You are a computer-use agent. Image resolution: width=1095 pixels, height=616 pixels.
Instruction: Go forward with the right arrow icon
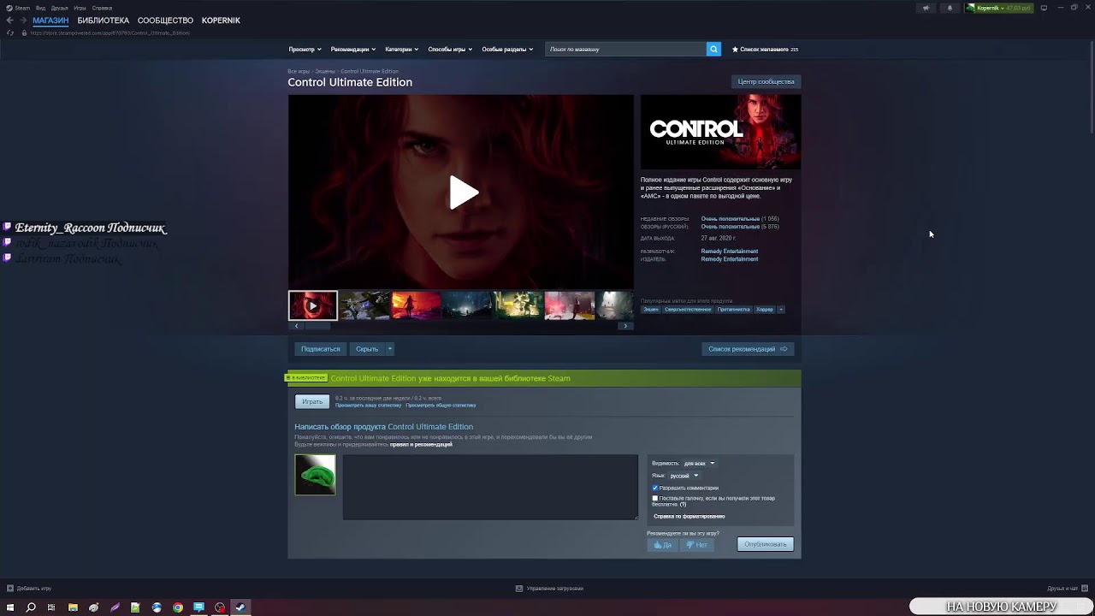coord(23,21)
